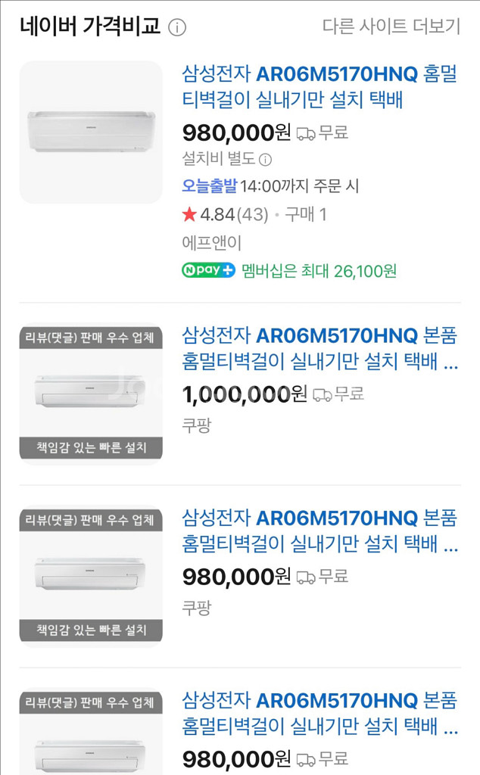Click the info icon beside 네이버 가격비교
Viewport: 480px width, 775px height.
(177, 27)
